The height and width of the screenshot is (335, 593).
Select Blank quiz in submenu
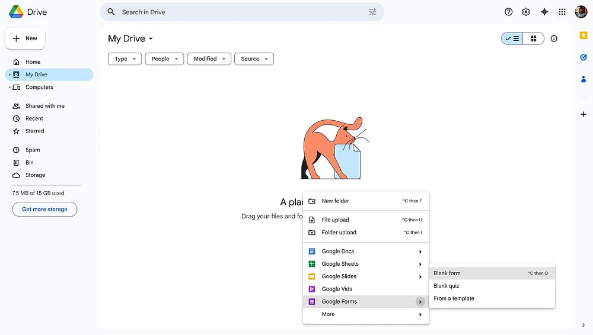pyautogui.click(x=492, y=286)
